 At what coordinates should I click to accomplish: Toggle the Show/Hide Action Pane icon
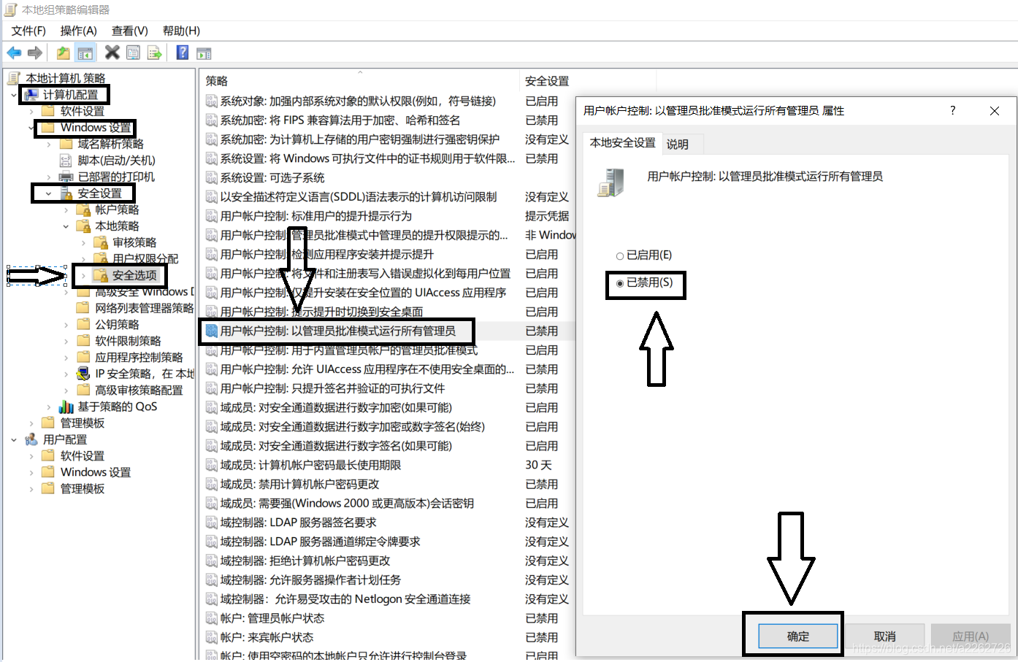(204, 53)
